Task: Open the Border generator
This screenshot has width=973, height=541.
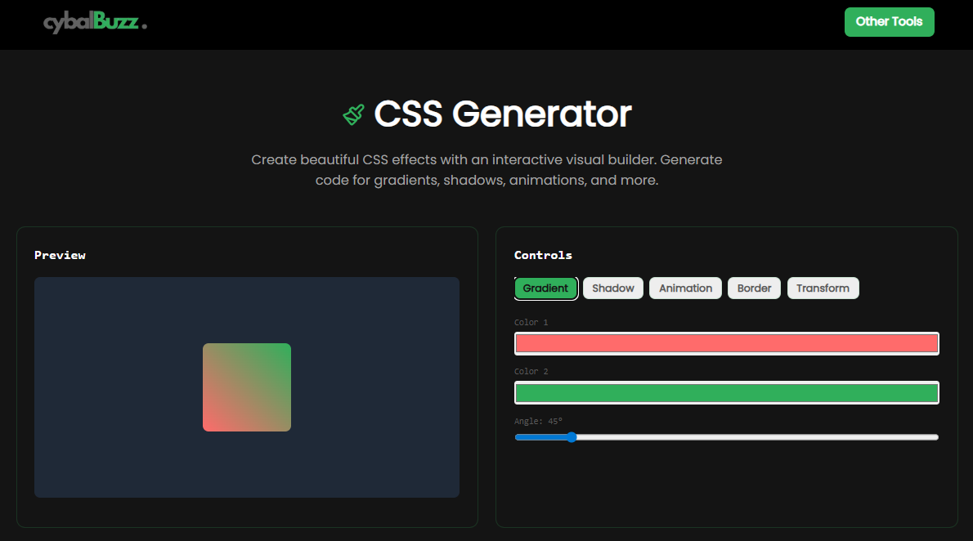Action: tap(754, 288)
